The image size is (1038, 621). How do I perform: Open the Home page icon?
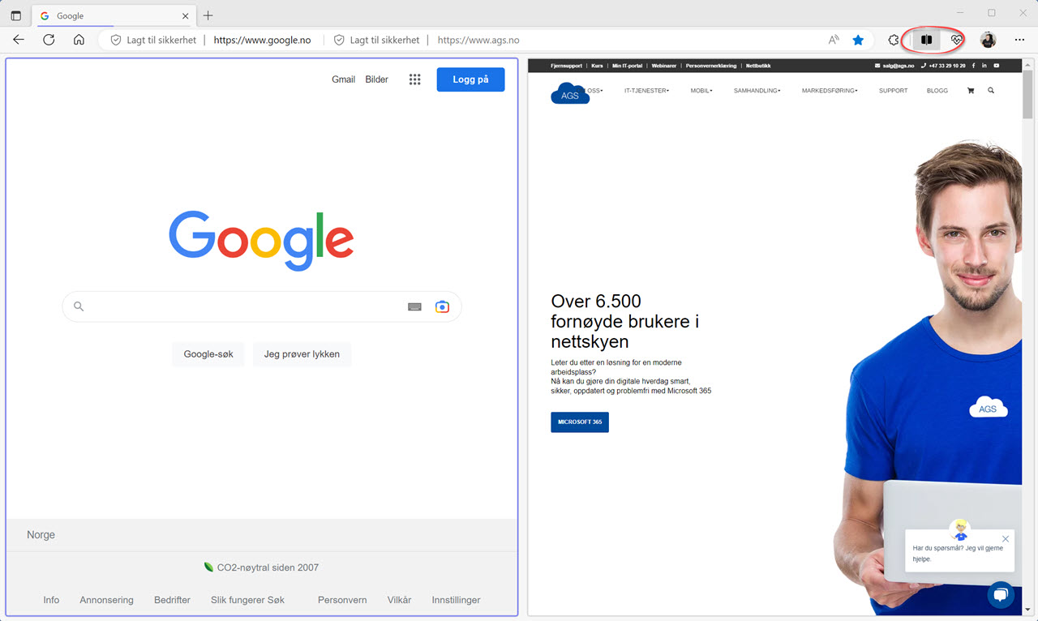pyautogui.click(x=79, y=40)
